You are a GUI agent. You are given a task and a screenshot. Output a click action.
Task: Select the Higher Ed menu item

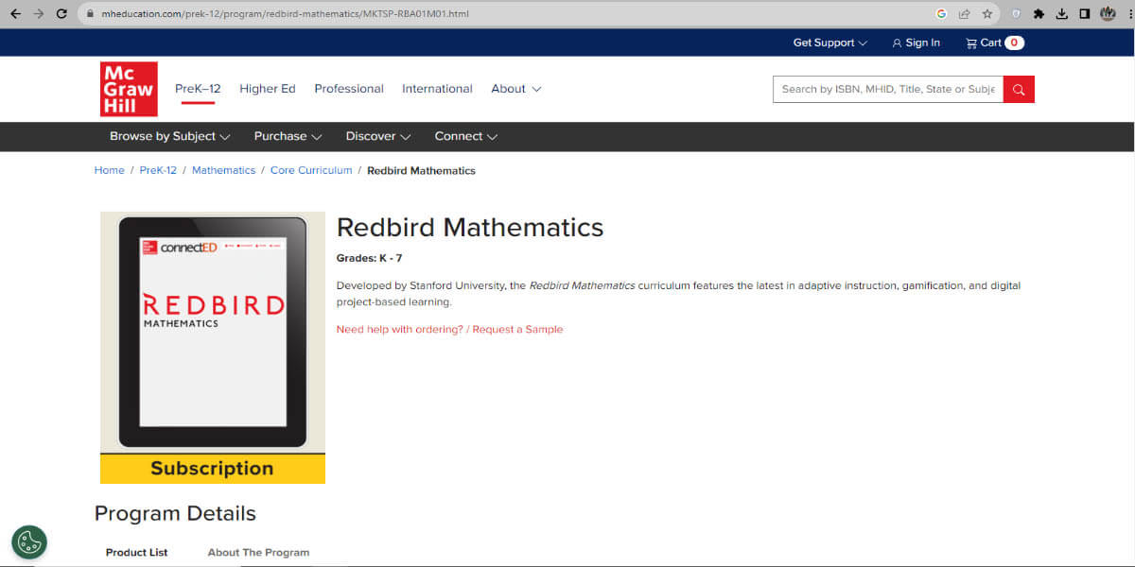tap(267, 89)
